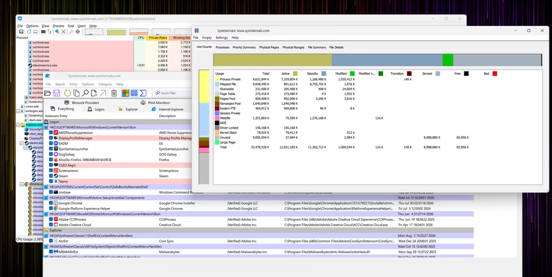Click Jump to Entry arrow icon in Autoruns
The height and width of the screenshot is (277, 552).
[x=103, y=93]
